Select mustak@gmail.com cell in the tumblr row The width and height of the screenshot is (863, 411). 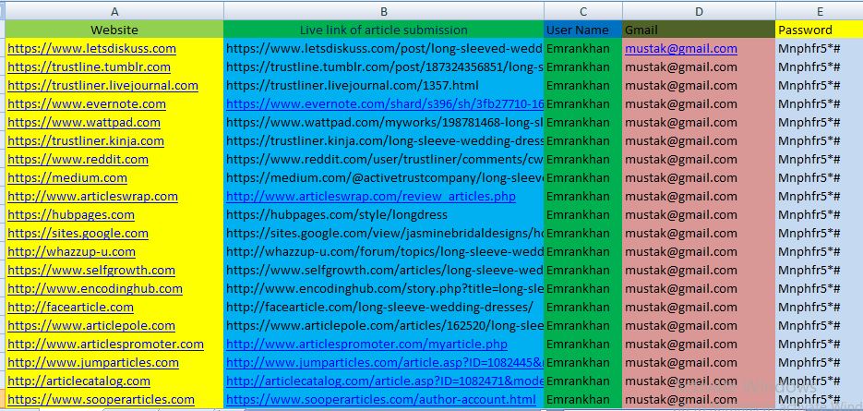[699, 67]
